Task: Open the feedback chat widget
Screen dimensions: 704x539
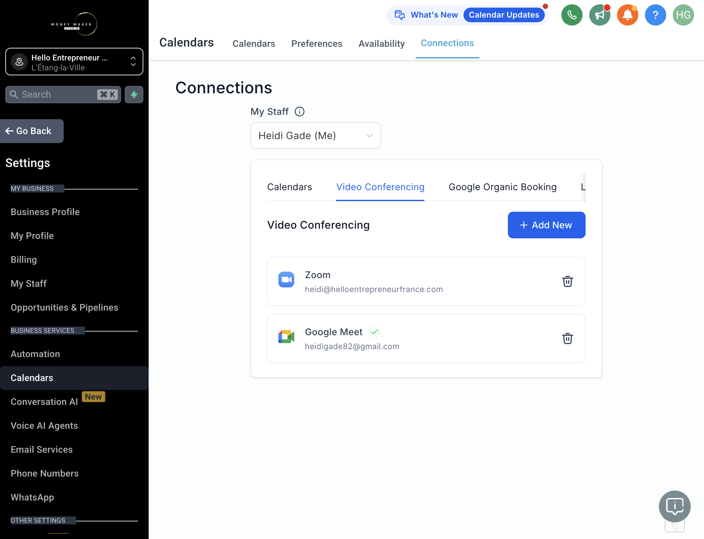Action: (x=674, y=506)
